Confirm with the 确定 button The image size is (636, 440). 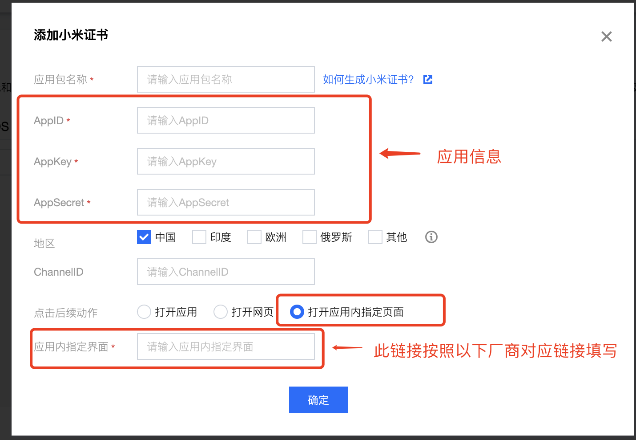pos(318,400)
